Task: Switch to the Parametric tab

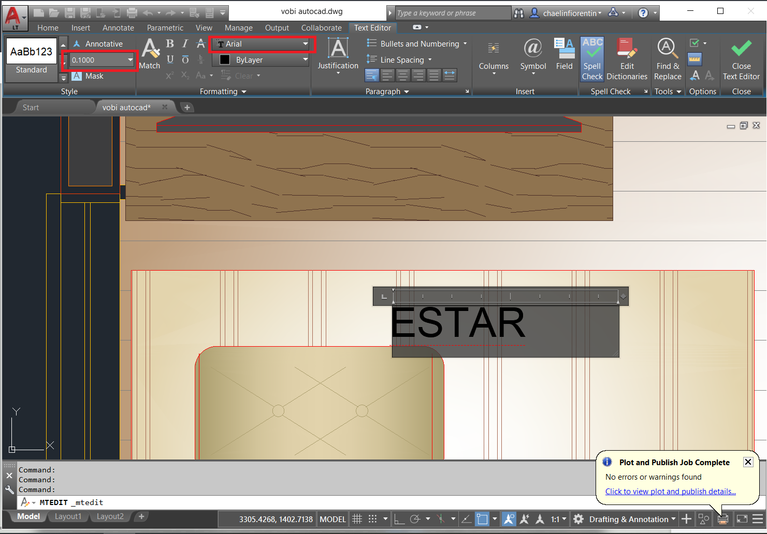Action: point(165,28)
